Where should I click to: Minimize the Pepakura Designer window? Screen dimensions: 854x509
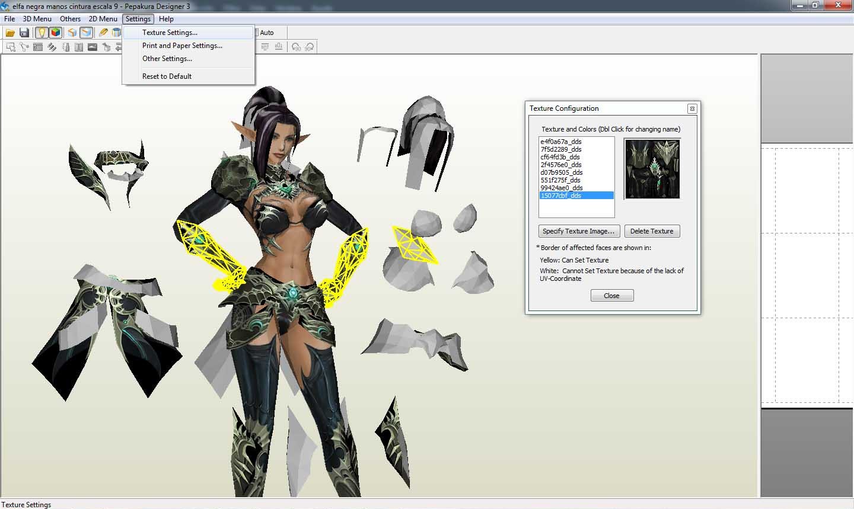(x=800, y=5)
